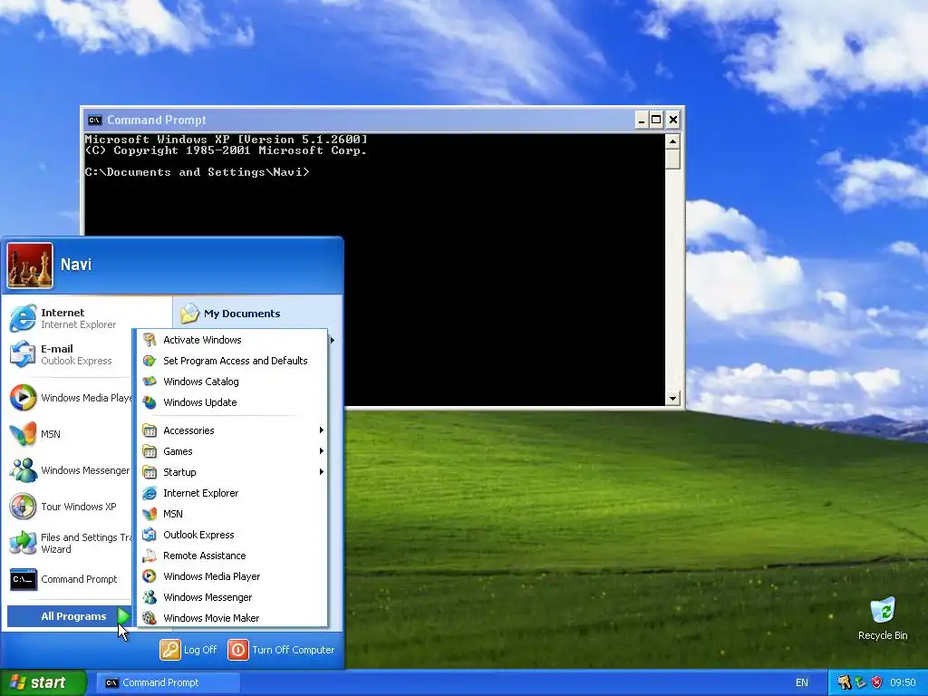This screenshot has width=928, height=696.
Task: Open Internet Explorer from the pinned Internet entry
Action: click(x=70, y=318)
